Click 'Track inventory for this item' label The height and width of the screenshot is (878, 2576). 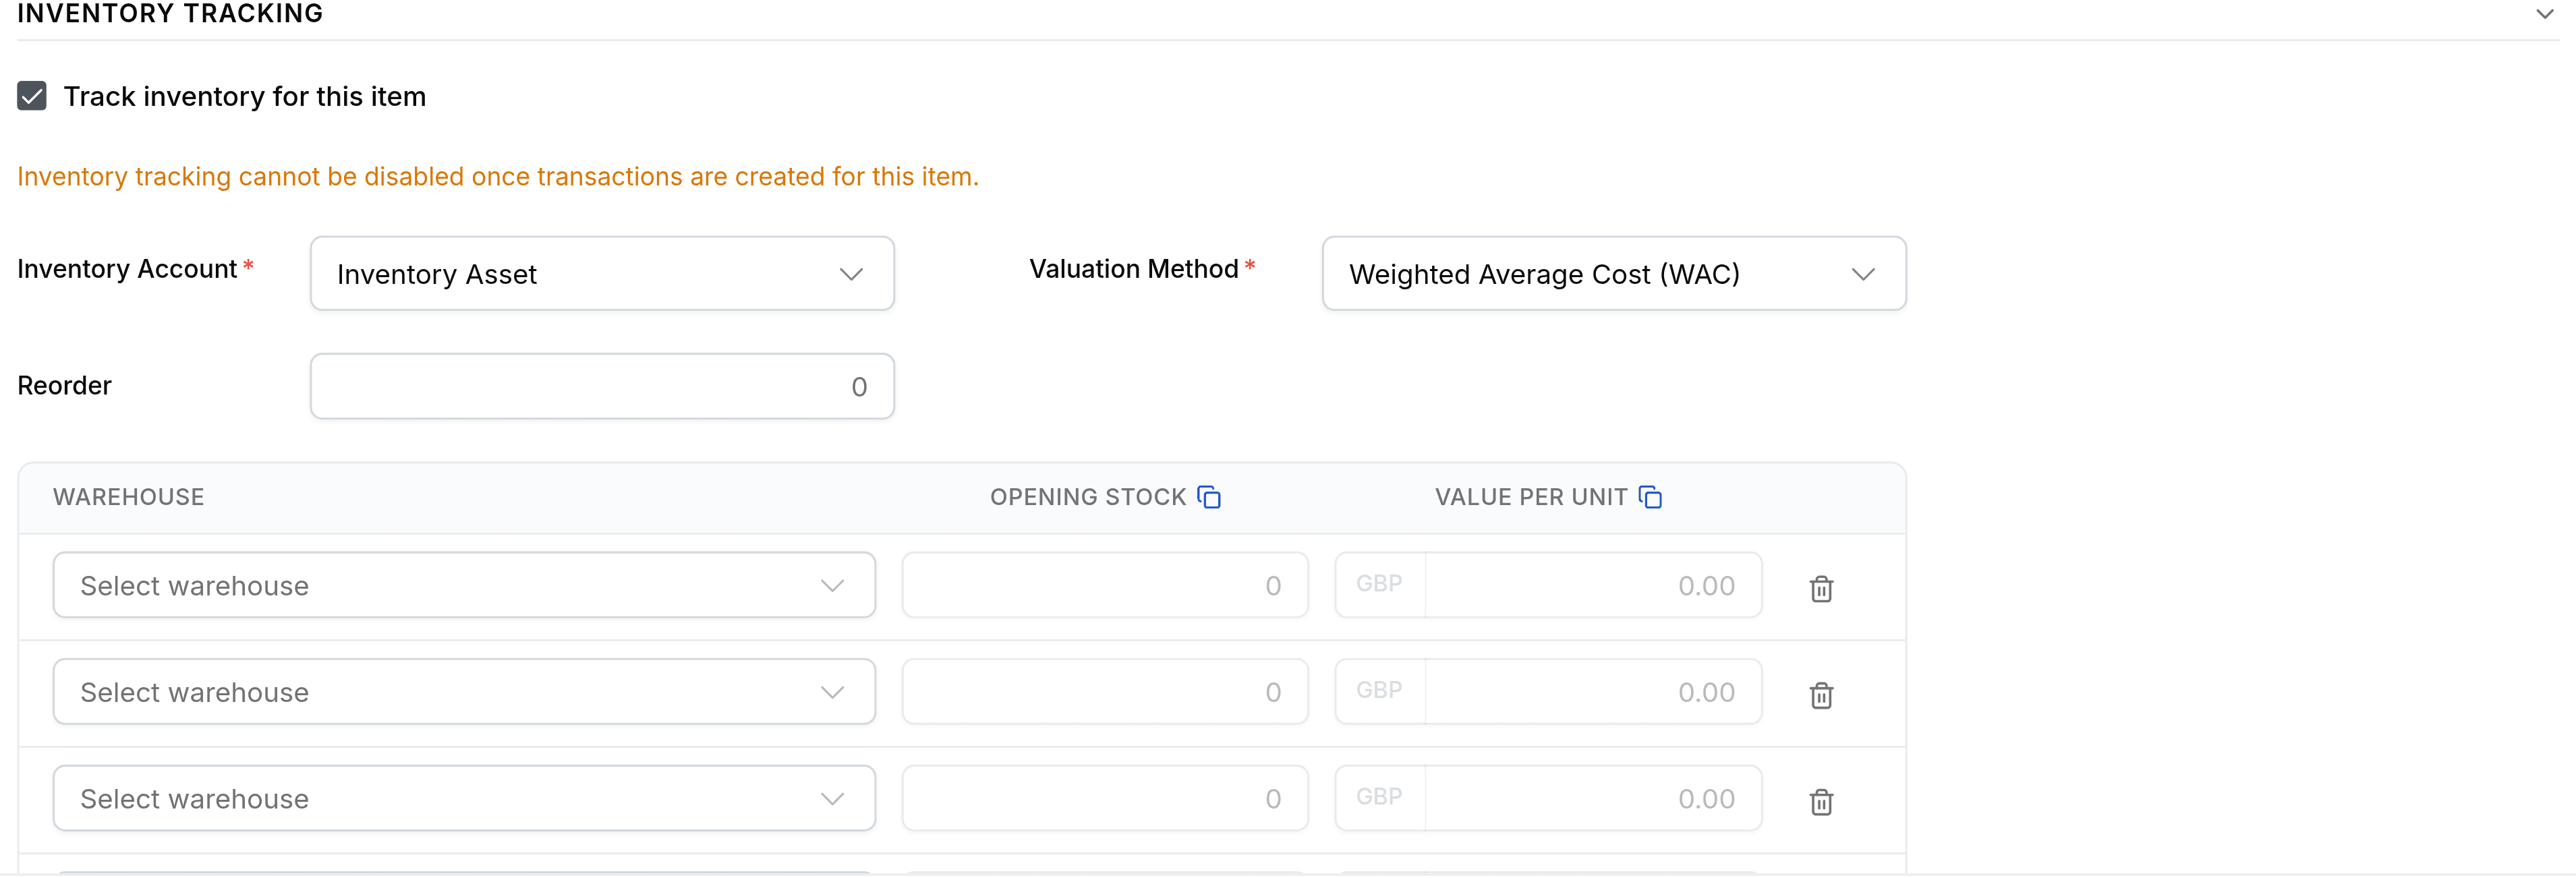click(x=245, y=96)
